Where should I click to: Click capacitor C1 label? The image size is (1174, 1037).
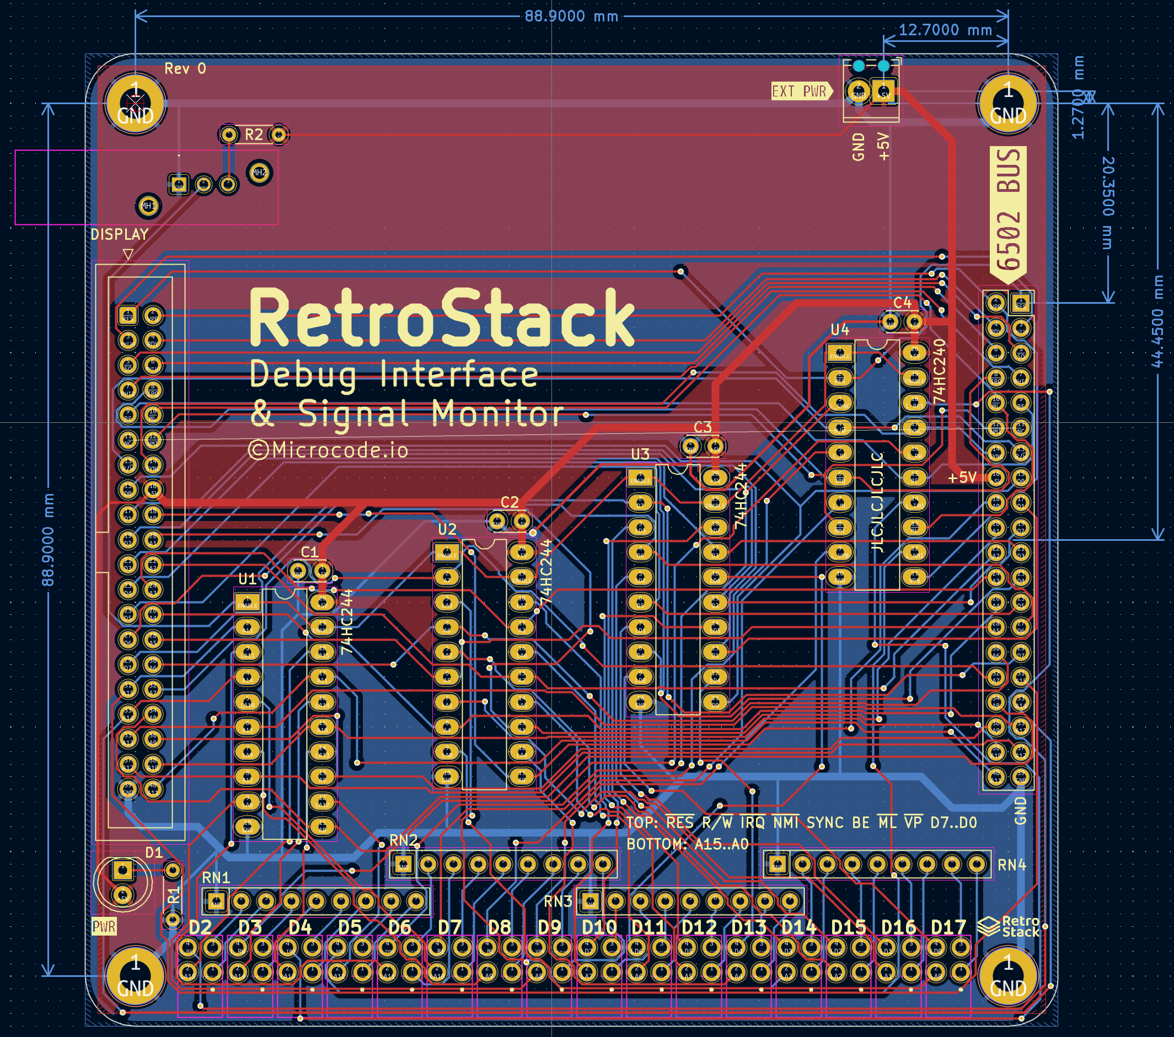tap(309, 552)
